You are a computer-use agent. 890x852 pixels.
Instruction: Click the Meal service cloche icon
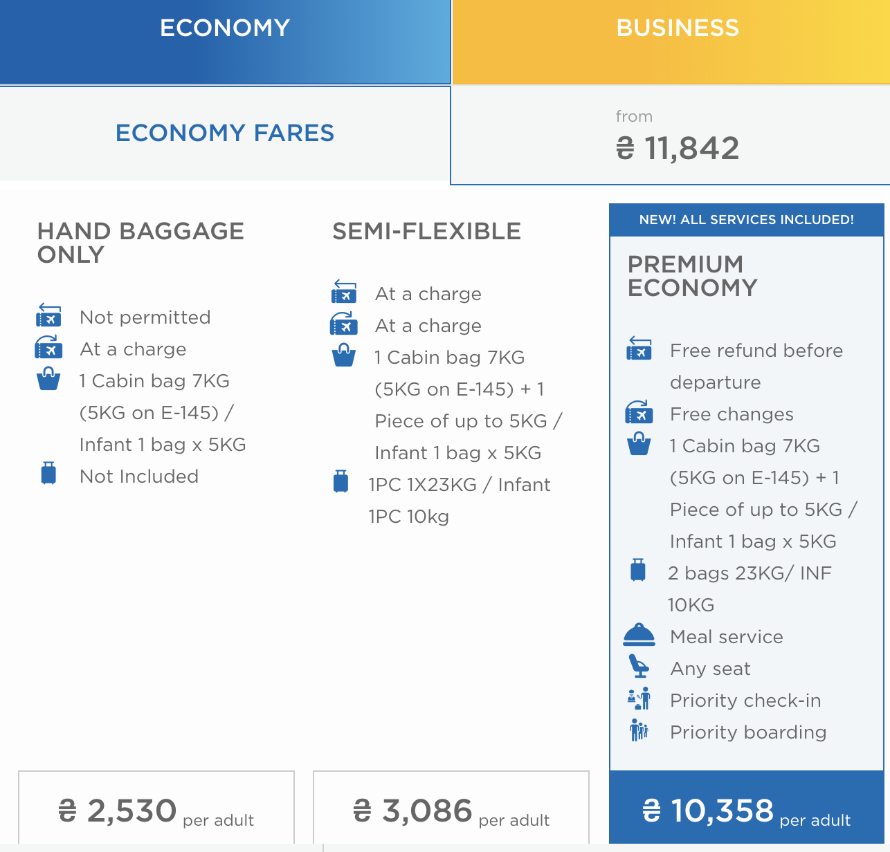click(x=639, y=635)
